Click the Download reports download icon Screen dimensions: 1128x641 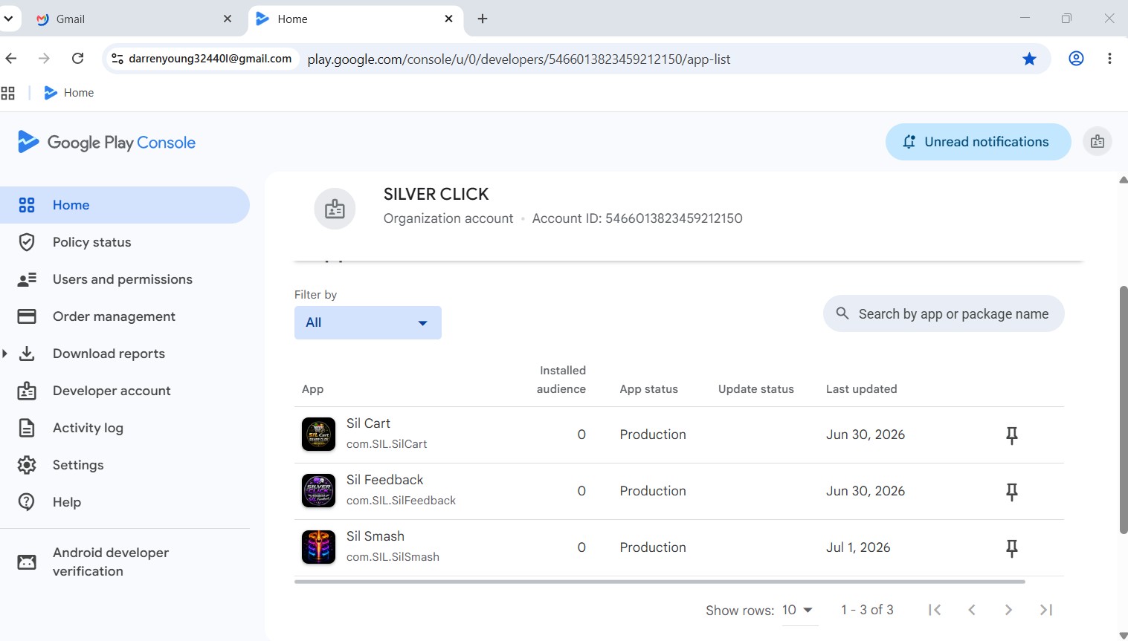click(x=27, y=354)
